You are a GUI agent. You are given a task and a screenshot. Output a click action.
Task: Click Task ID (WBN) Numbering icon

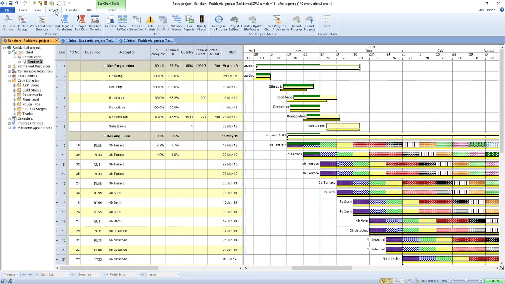[x=64, y=23]
